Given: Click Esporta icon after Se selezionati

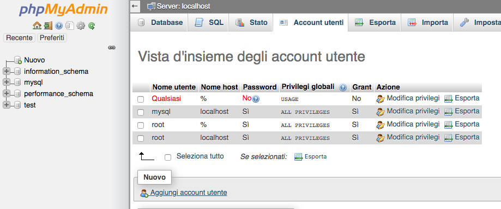Looking at the screenshot, I should (298, 157).
